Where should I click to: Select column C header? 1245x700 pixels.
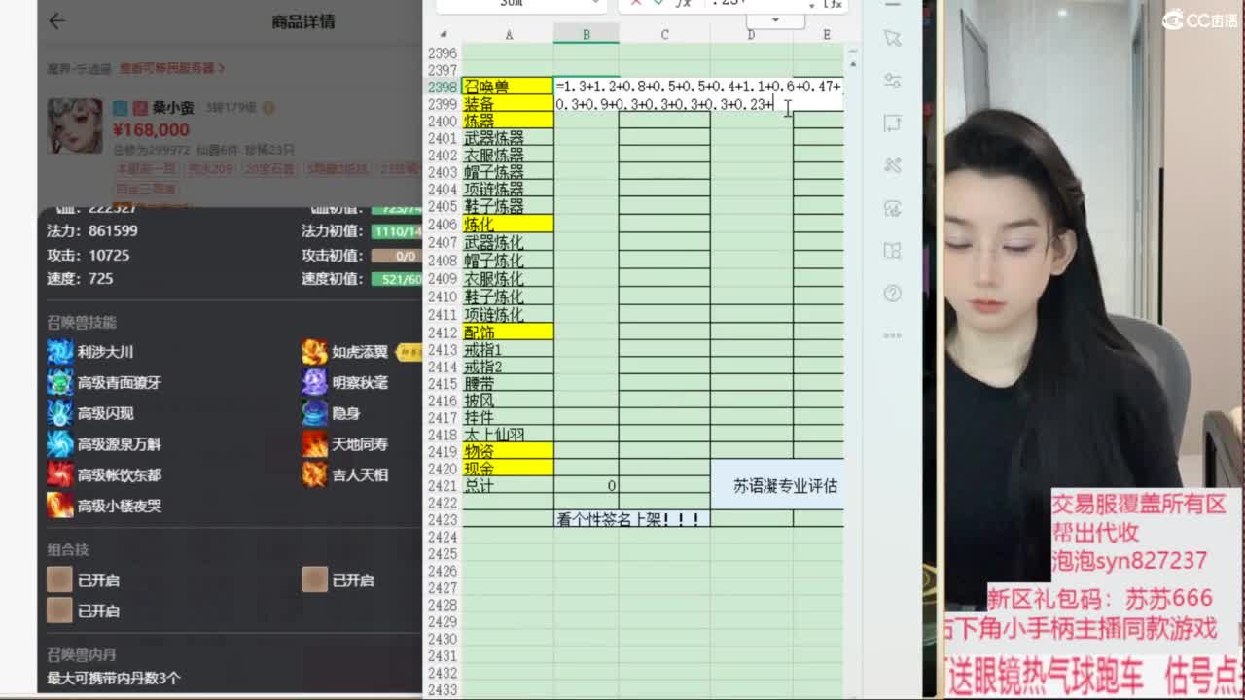pos(664,35)
